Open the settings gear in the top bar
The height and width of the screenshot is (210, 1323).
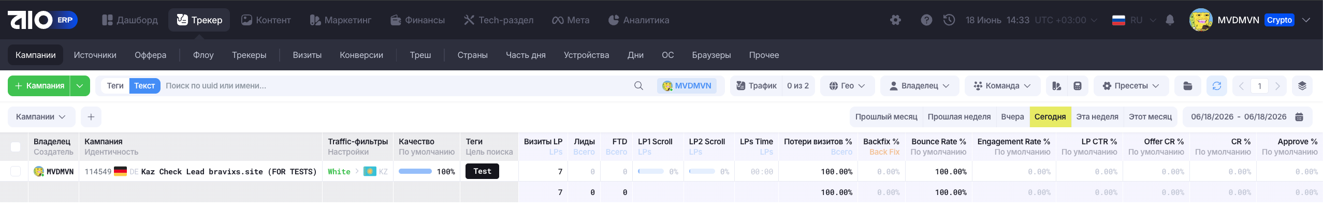tap(895, 20)
